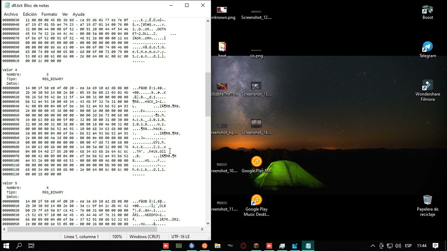The image size is (447, 251).
Task: Open the Ayuda menu
Action: pyautogui.click(x=79, y=14)
